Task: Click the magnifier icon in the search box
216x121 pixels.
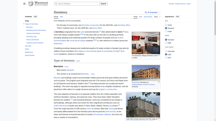Action: (x=56, y=4)
